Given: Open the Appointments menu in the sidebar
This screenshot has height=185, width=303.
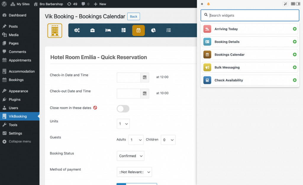Looking at the screenshot, I should [x=19, y=60].
